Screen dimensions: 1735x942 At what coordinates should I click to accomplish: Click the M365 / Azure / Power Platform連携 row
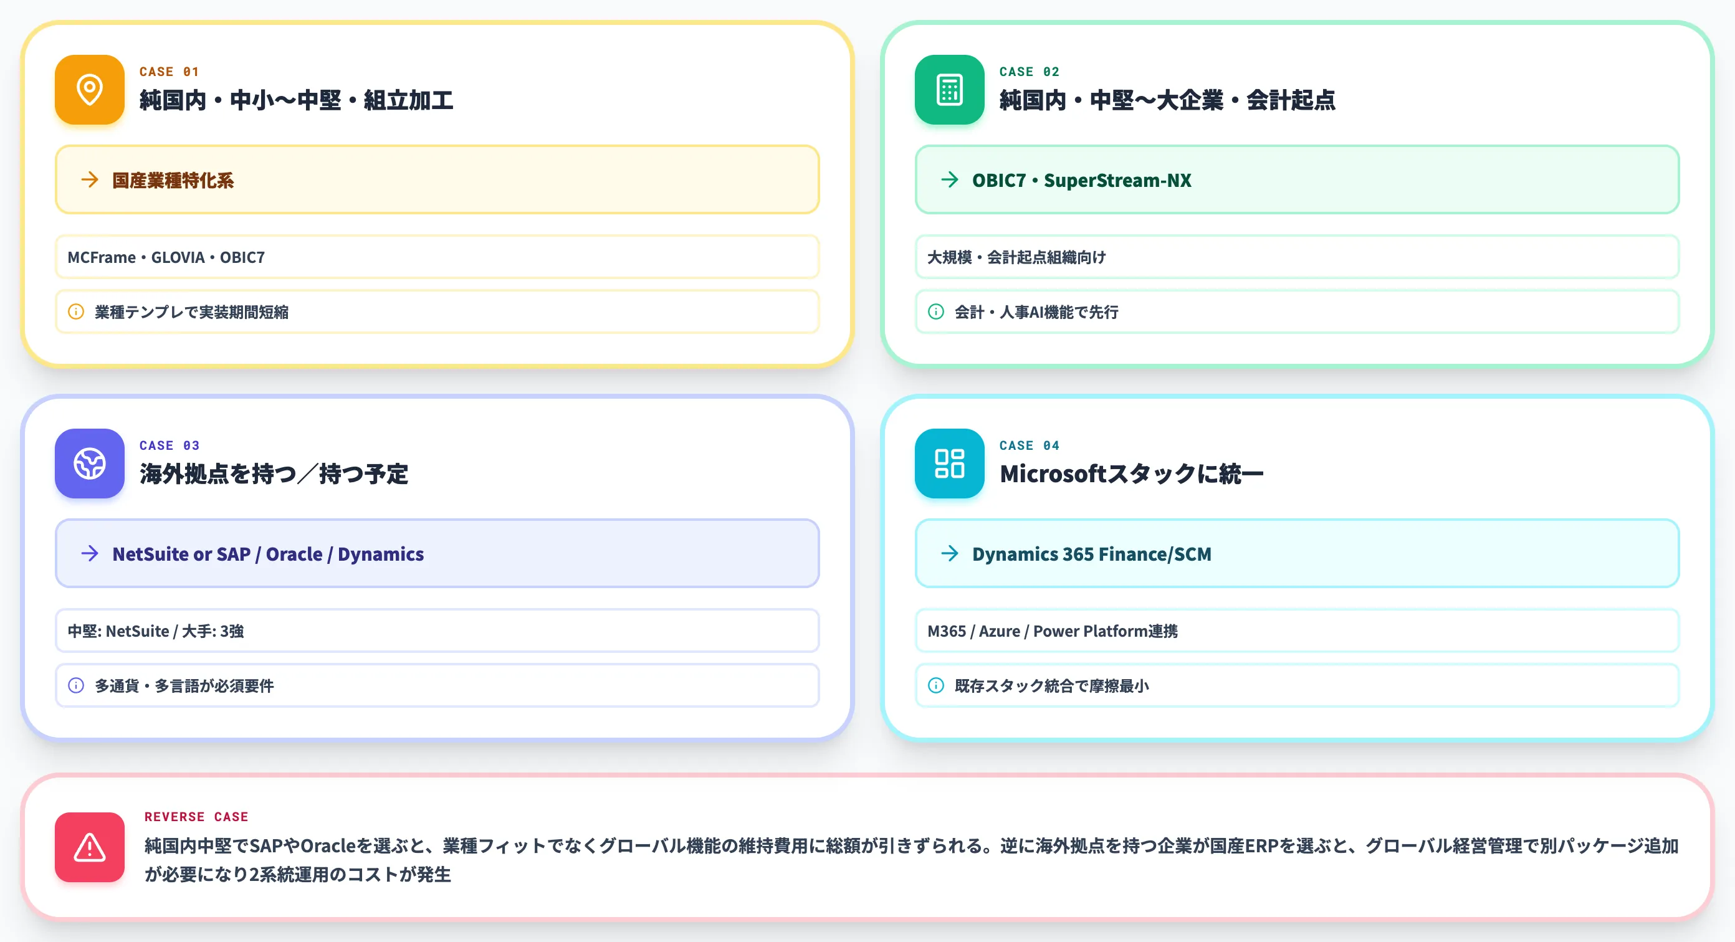click(1296, 631)
